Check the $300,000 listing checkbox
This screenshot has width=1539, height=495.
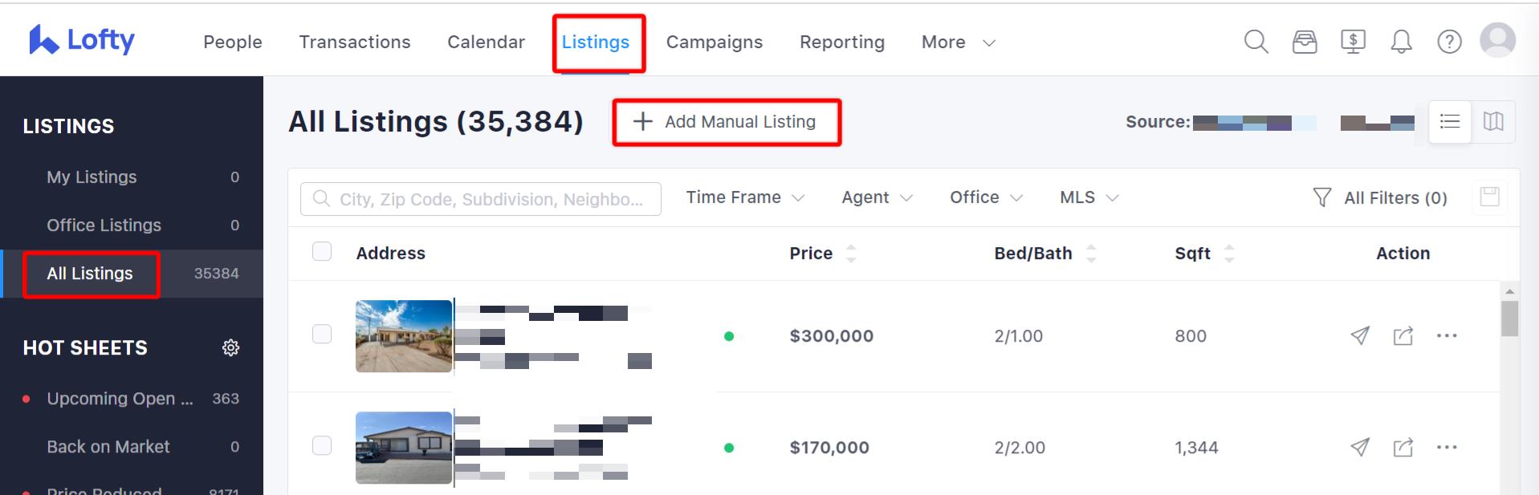pyautogui.click(x=322, y=335)
